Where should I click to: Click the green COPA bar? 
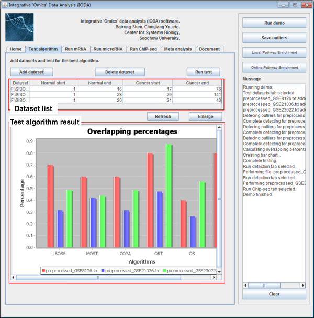tap(136, 218)
